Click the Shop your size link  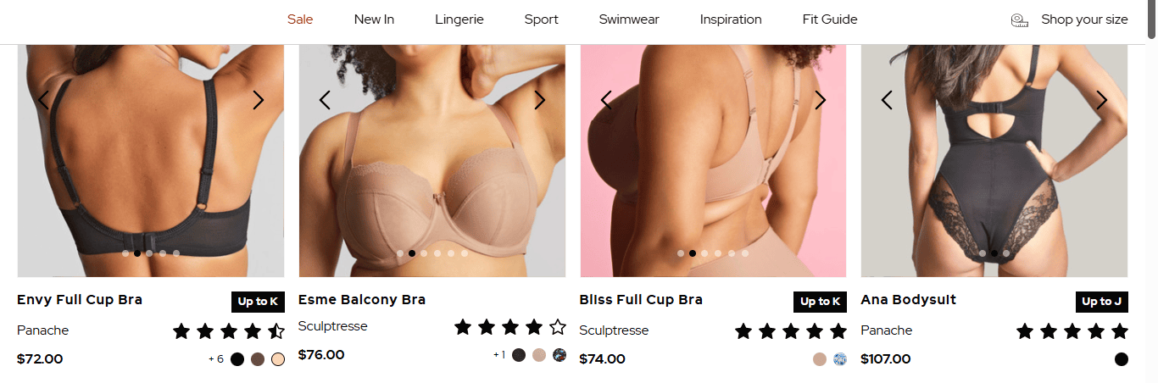pyautogui.click(x=1084, y=19)
